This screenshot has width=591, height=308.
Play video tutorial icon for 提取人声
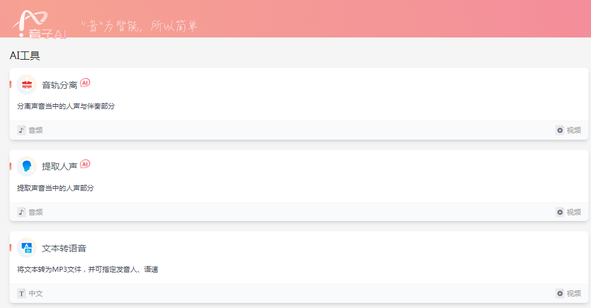[x=560, y=212]
